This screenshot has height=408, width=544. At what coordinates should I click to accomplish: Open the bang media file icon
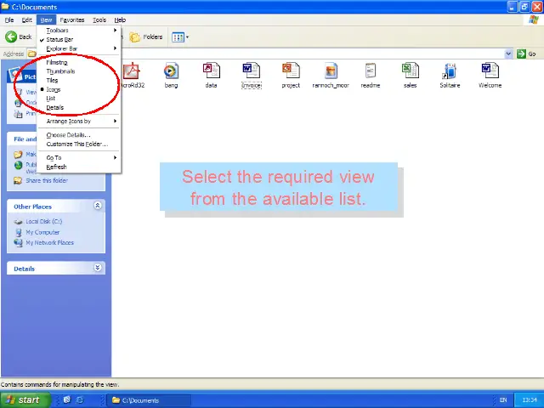171,71
